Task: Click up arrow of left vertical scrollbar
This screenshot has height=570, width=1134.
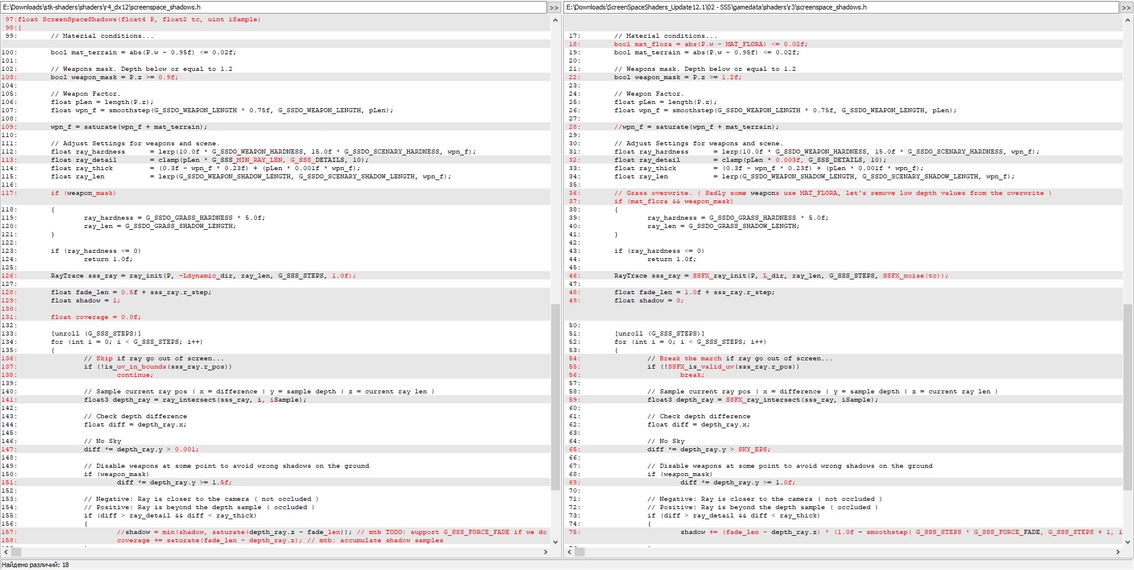Action: pyautogui.click(x=555, y=20)
